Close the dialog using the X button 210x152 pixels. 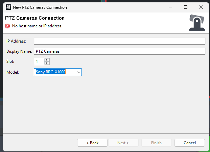click(201, 7)
